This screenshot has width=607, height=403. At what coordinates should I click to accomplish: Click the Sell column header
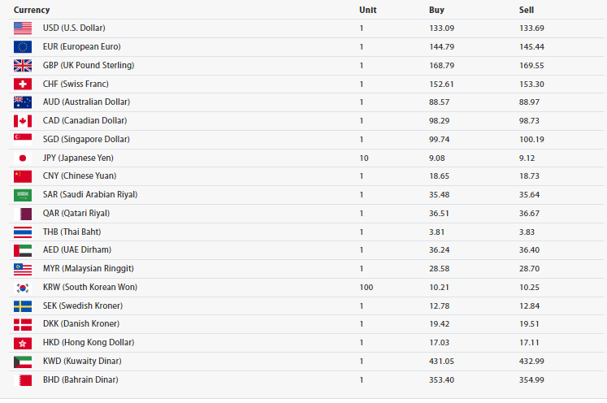tap(527, 10)
